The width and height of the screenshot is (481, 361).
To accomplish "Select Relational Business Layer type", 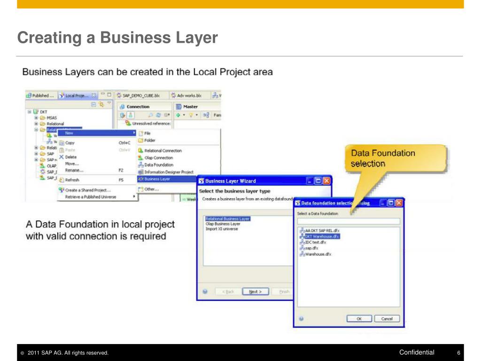I will coord(228,219).
